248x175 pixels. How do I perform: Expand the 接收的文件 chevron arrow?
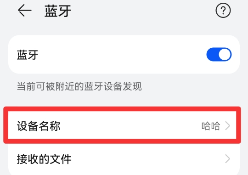tap(227, 159)
